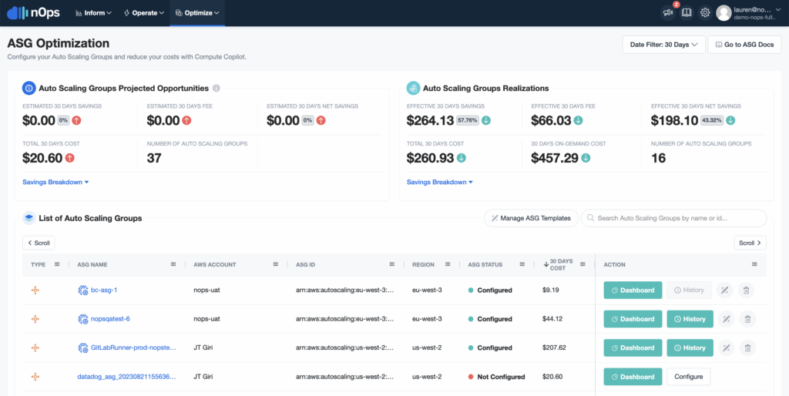
Task: Click Configure for datadog_asg row
Action: 688,377
